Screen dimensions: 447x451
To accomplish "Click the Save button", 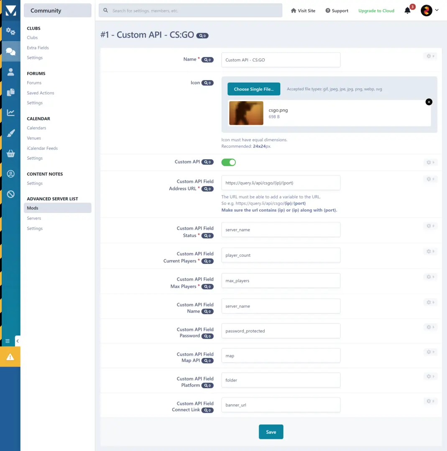I will (271, 432).
